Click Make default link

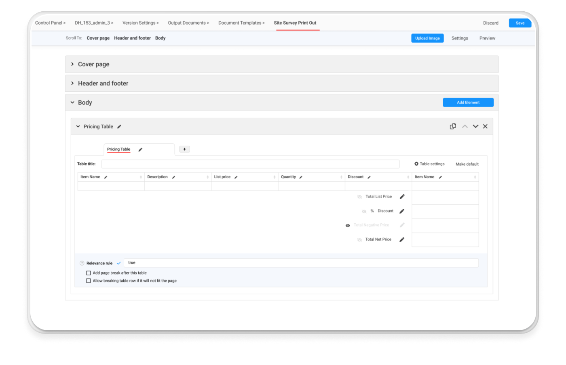click(x=467, y=164)
